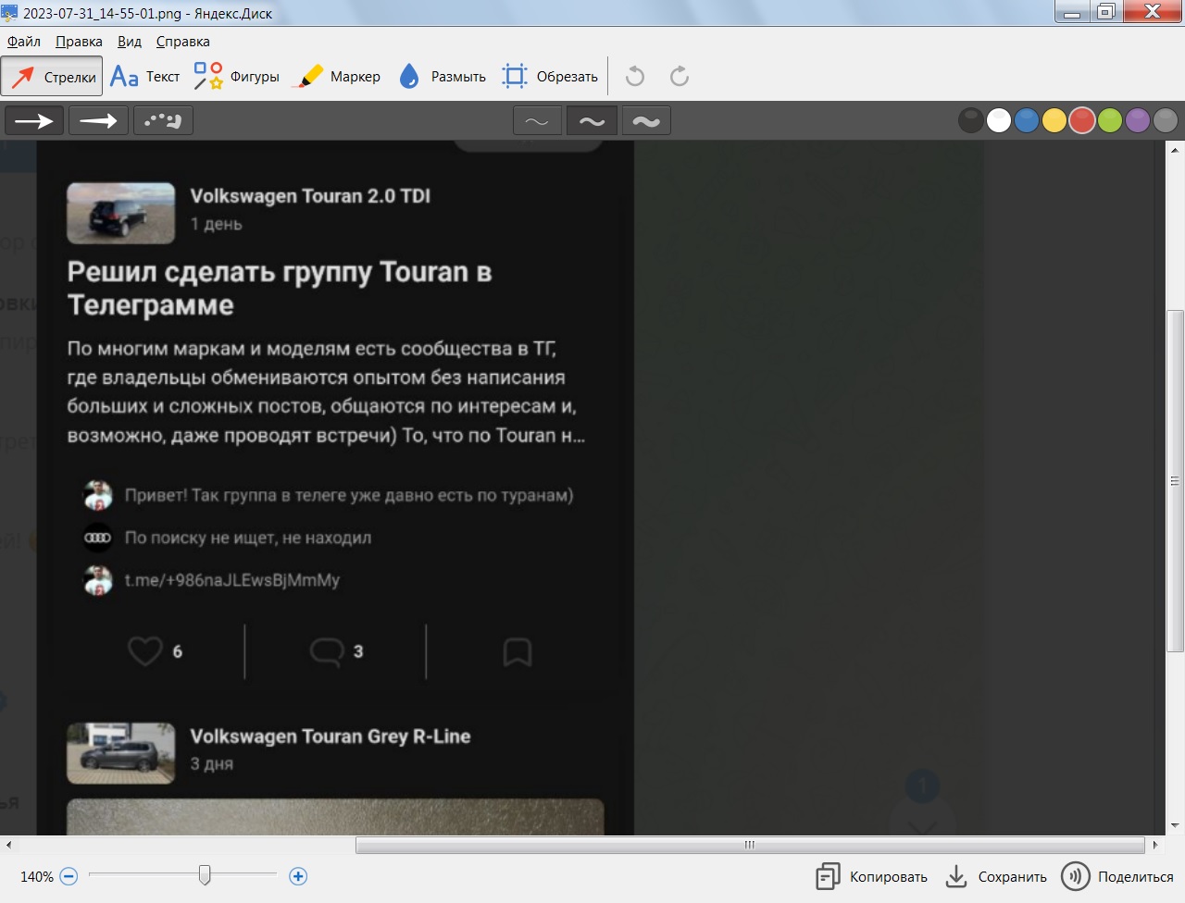Click the zoom slider handle
The image size is (1185, 903).
[205, 875]
